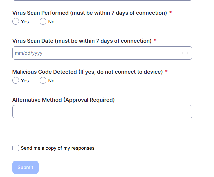Click 'Send me a copy of my responses' text
214x177 pixels.
[x=58, y=148]
